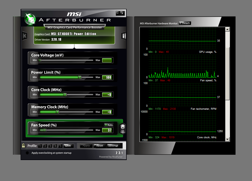Click the Core Voltage value field
This screenshot has height=181, width=252.
[107, 60]
